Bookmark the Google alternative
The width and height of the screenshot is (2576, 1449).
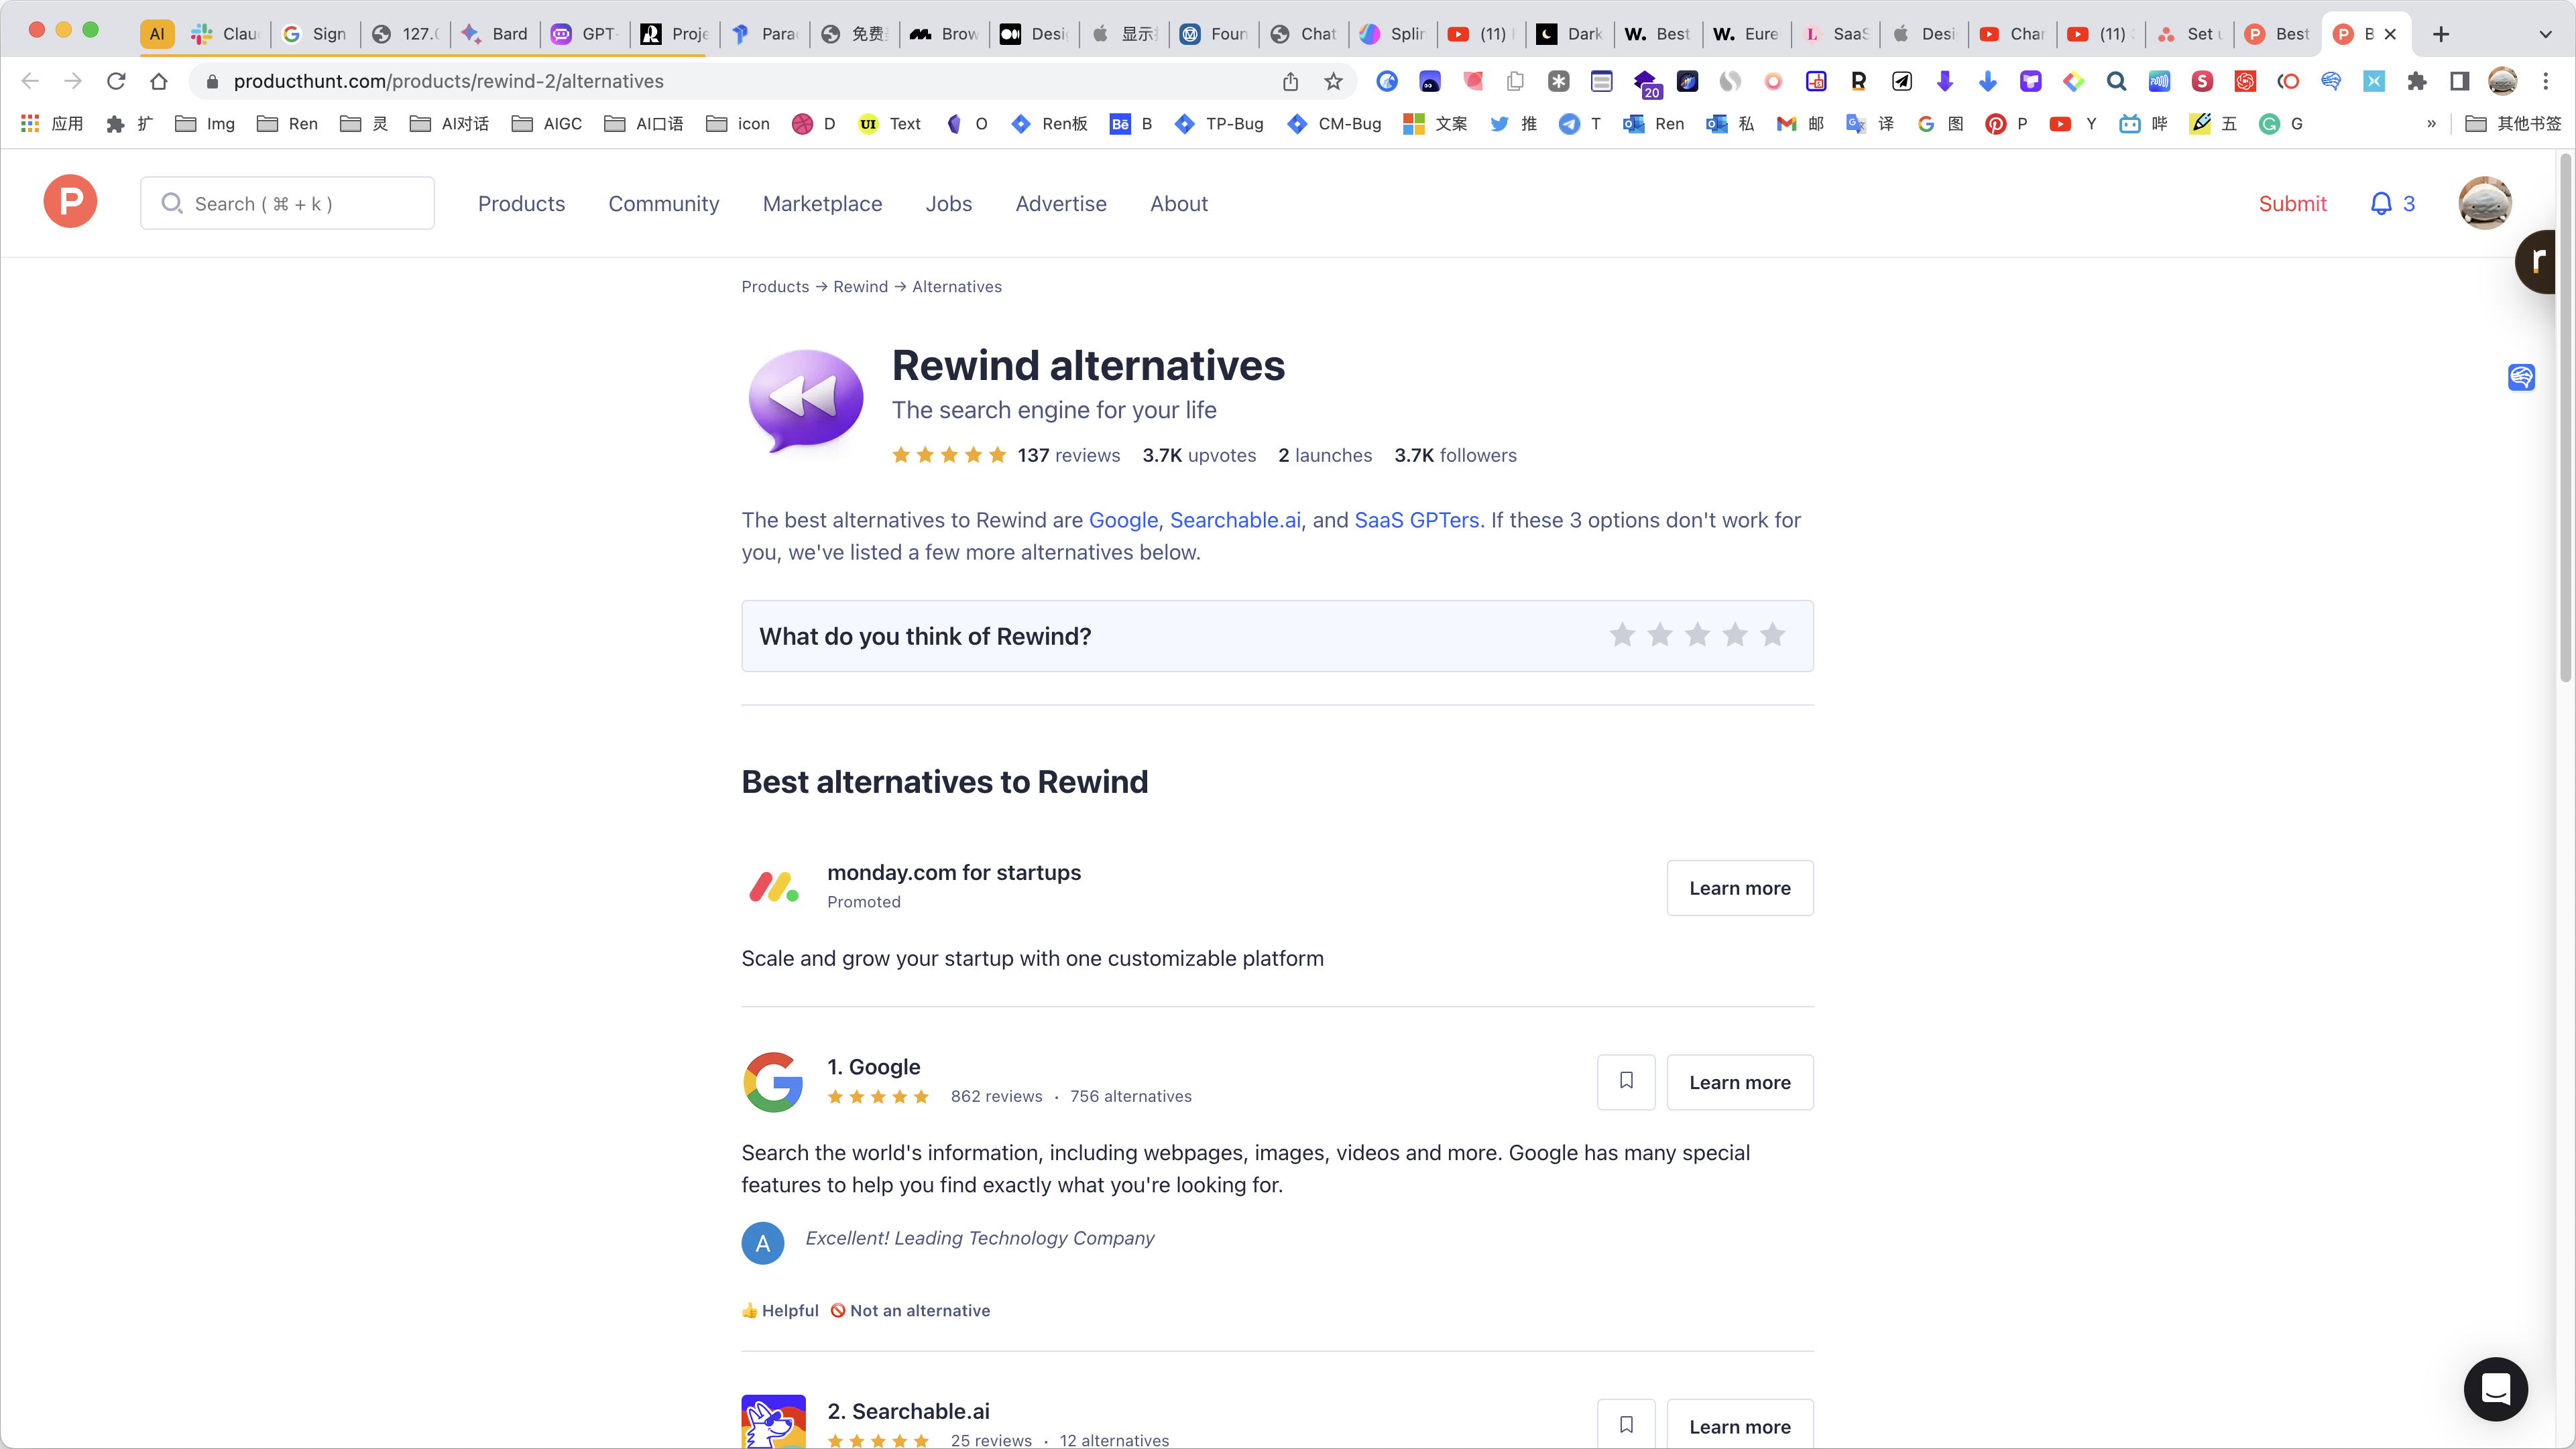click(x=1626, y=1081)
